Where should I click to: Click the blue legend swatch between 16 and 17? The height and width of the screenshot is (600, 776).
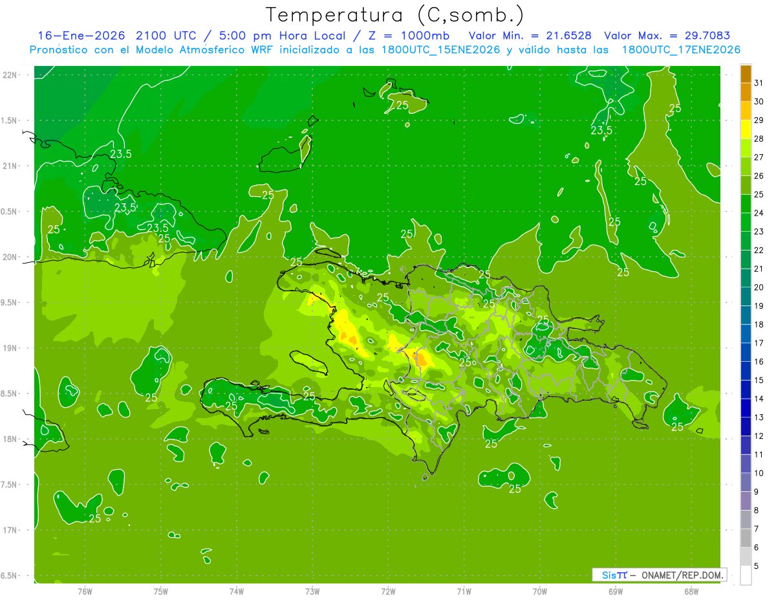746,353
